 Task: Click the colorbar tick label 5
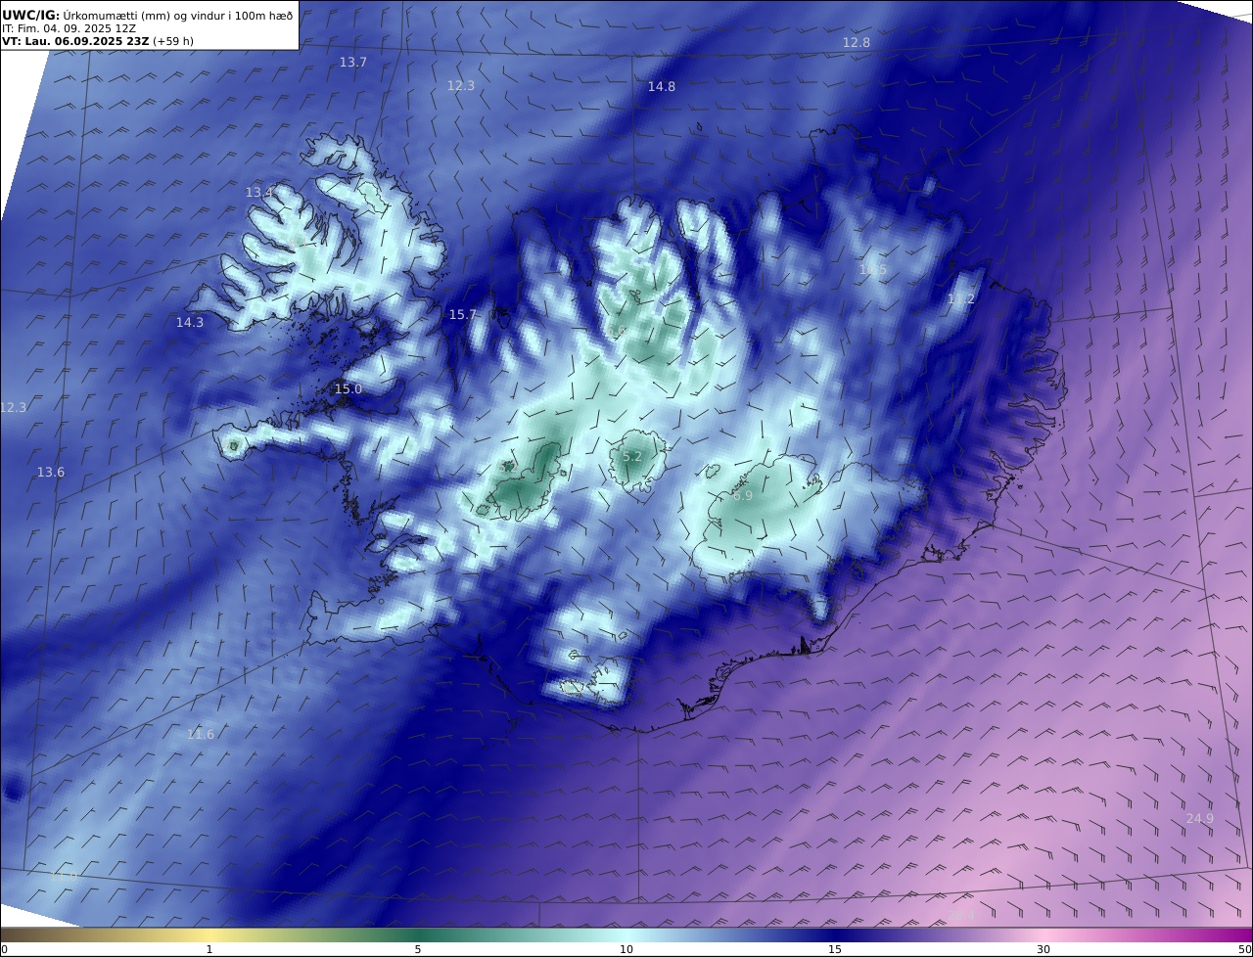click(x=418, y=949)
